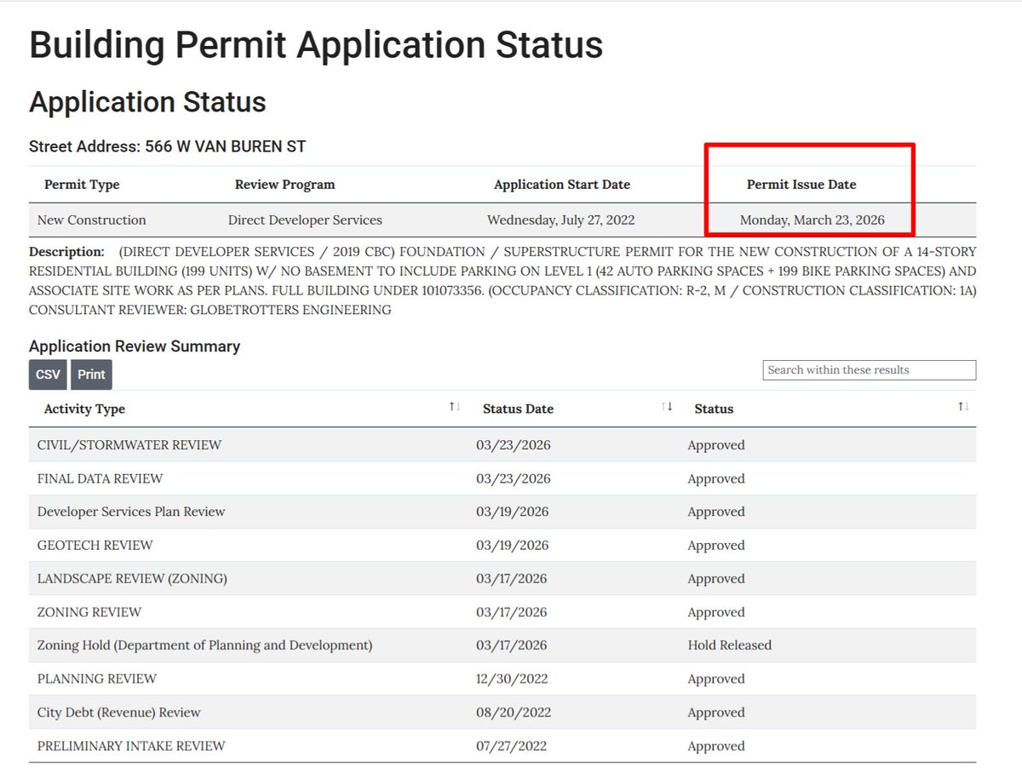Click Monday, March 23, 2026 issue date
This screenshot has height=772, width=1022.
812,220
